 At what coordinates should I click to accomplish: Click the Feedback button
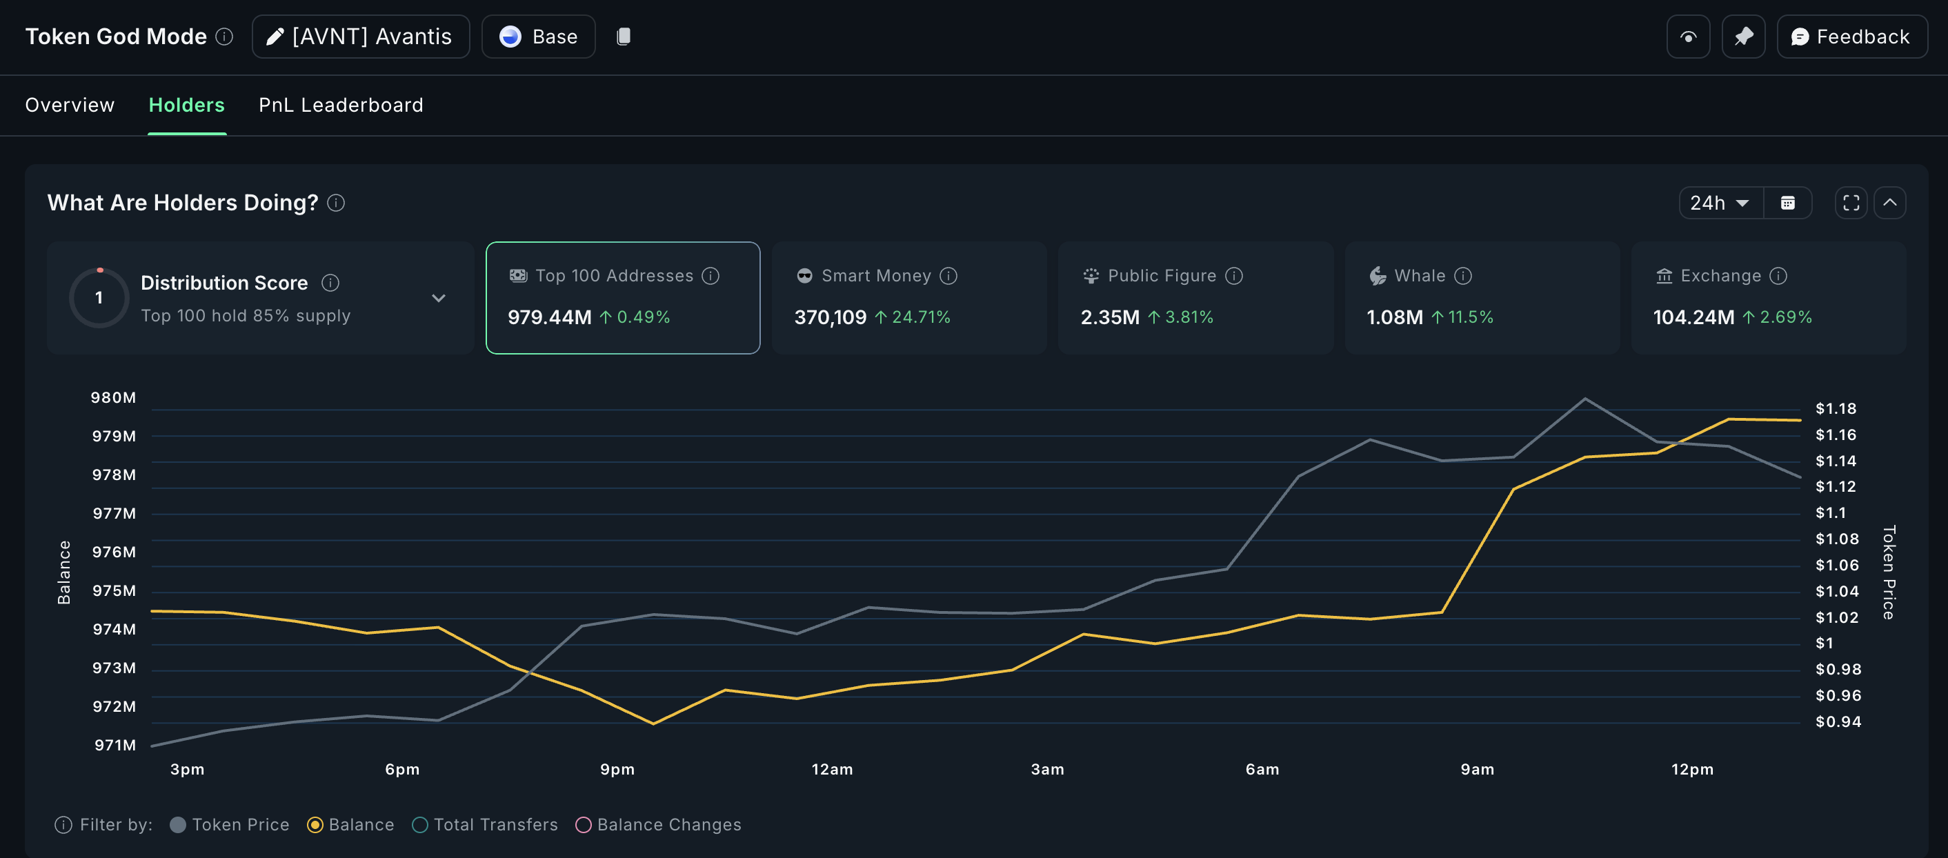coord(1851,37)
